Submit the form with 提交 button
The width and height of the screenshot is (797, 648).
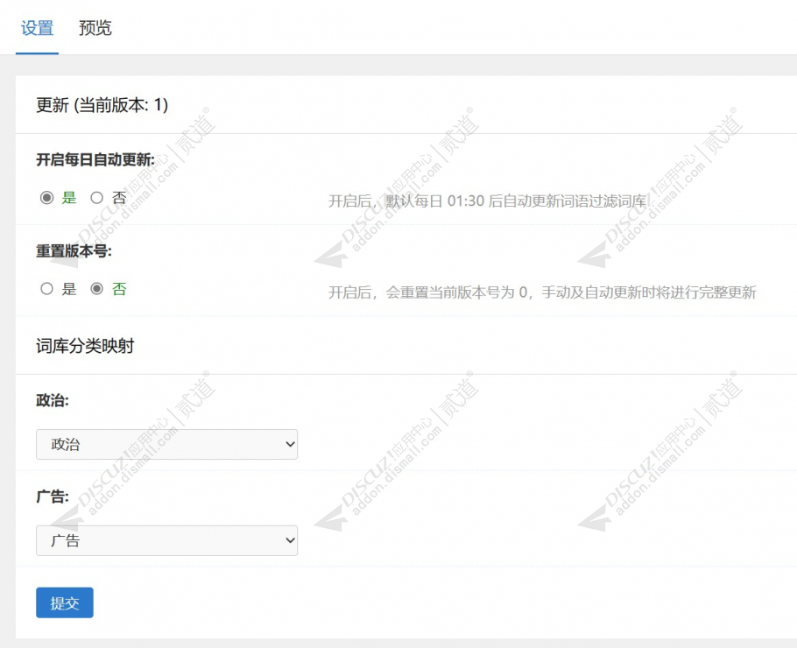pyautogui.click(x=65, y=602)
